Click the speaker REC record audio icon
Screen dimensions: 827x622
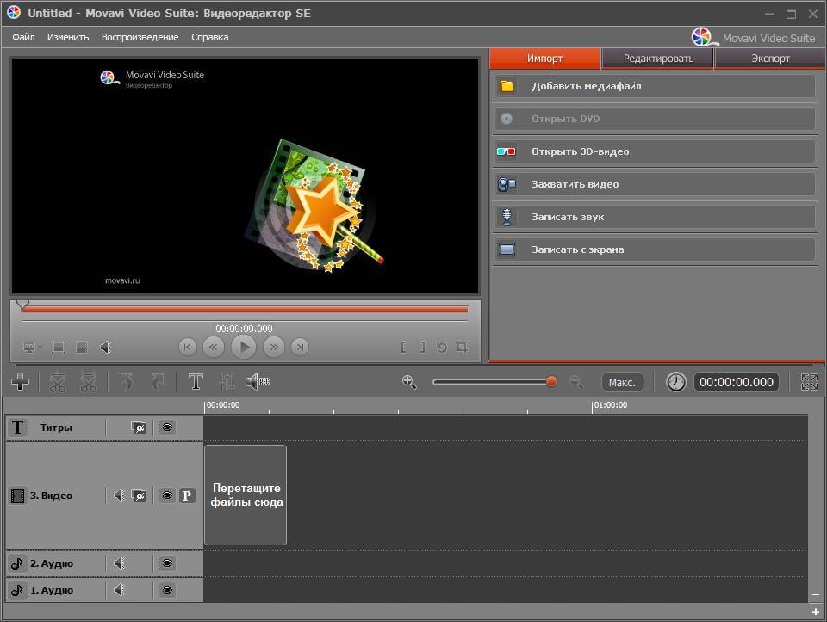click(258, 382)
